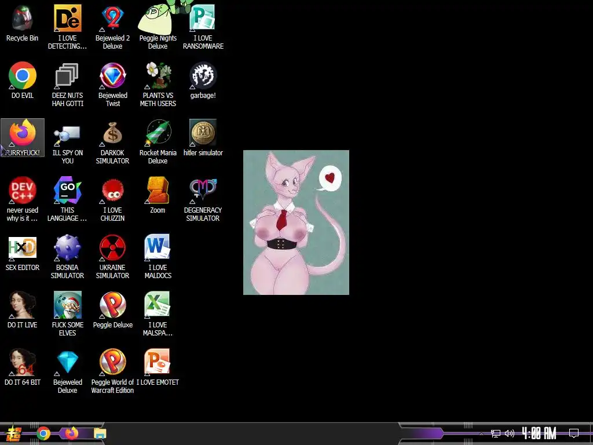
Task: Open the notification center icon
Action: pyautogui.click(x=574, y=433)
